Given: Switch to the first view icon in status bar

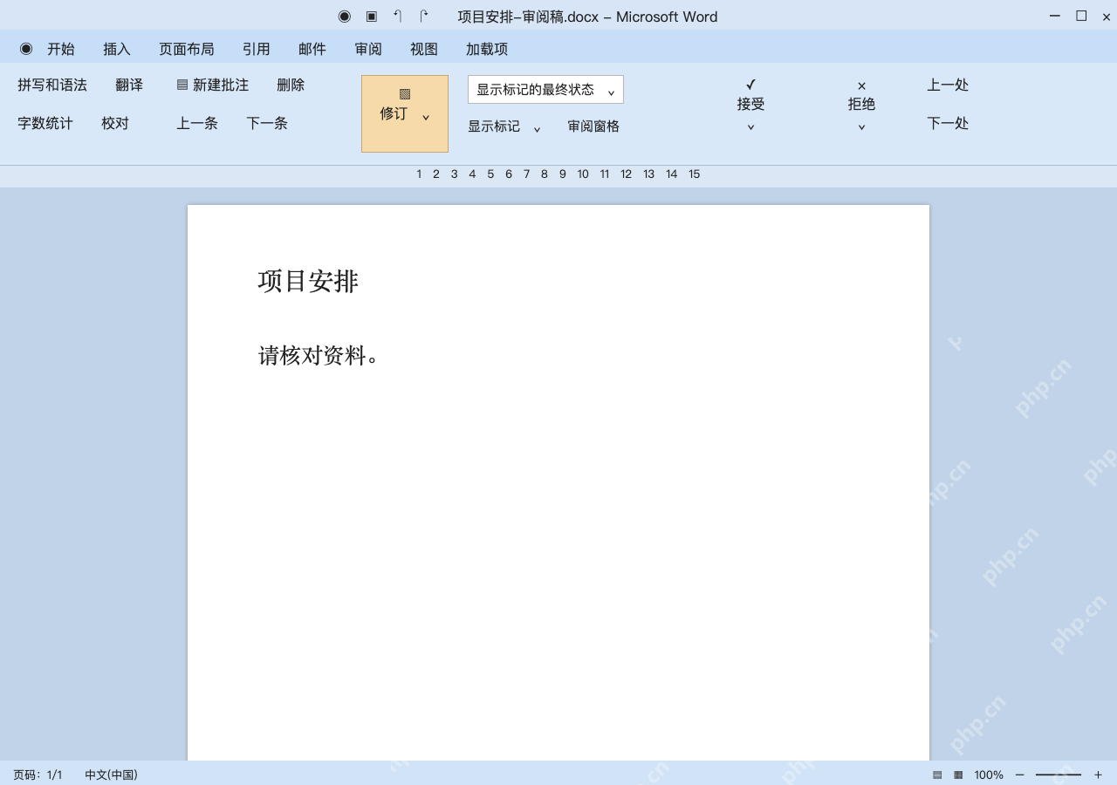Looking at the screenshot, I should [x=937, y=775].
